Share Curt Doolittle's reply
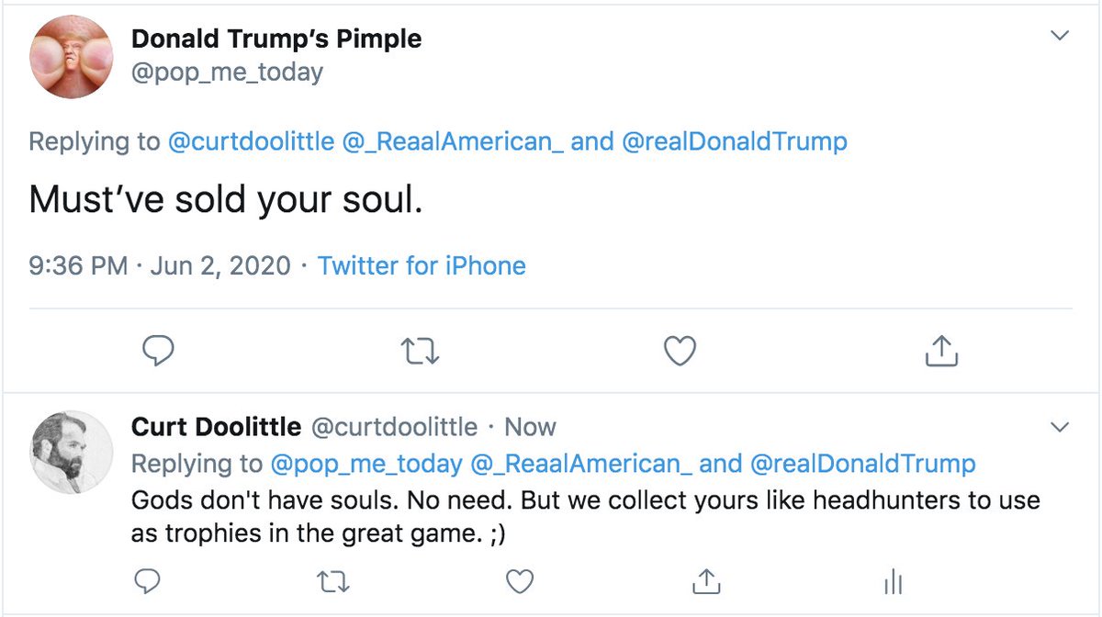 (706, 580)
